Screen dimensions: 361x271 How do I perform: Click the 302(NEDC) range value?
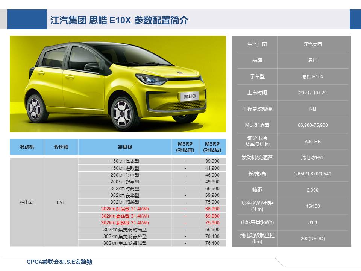pyautogui.click(x=312, y=239)
